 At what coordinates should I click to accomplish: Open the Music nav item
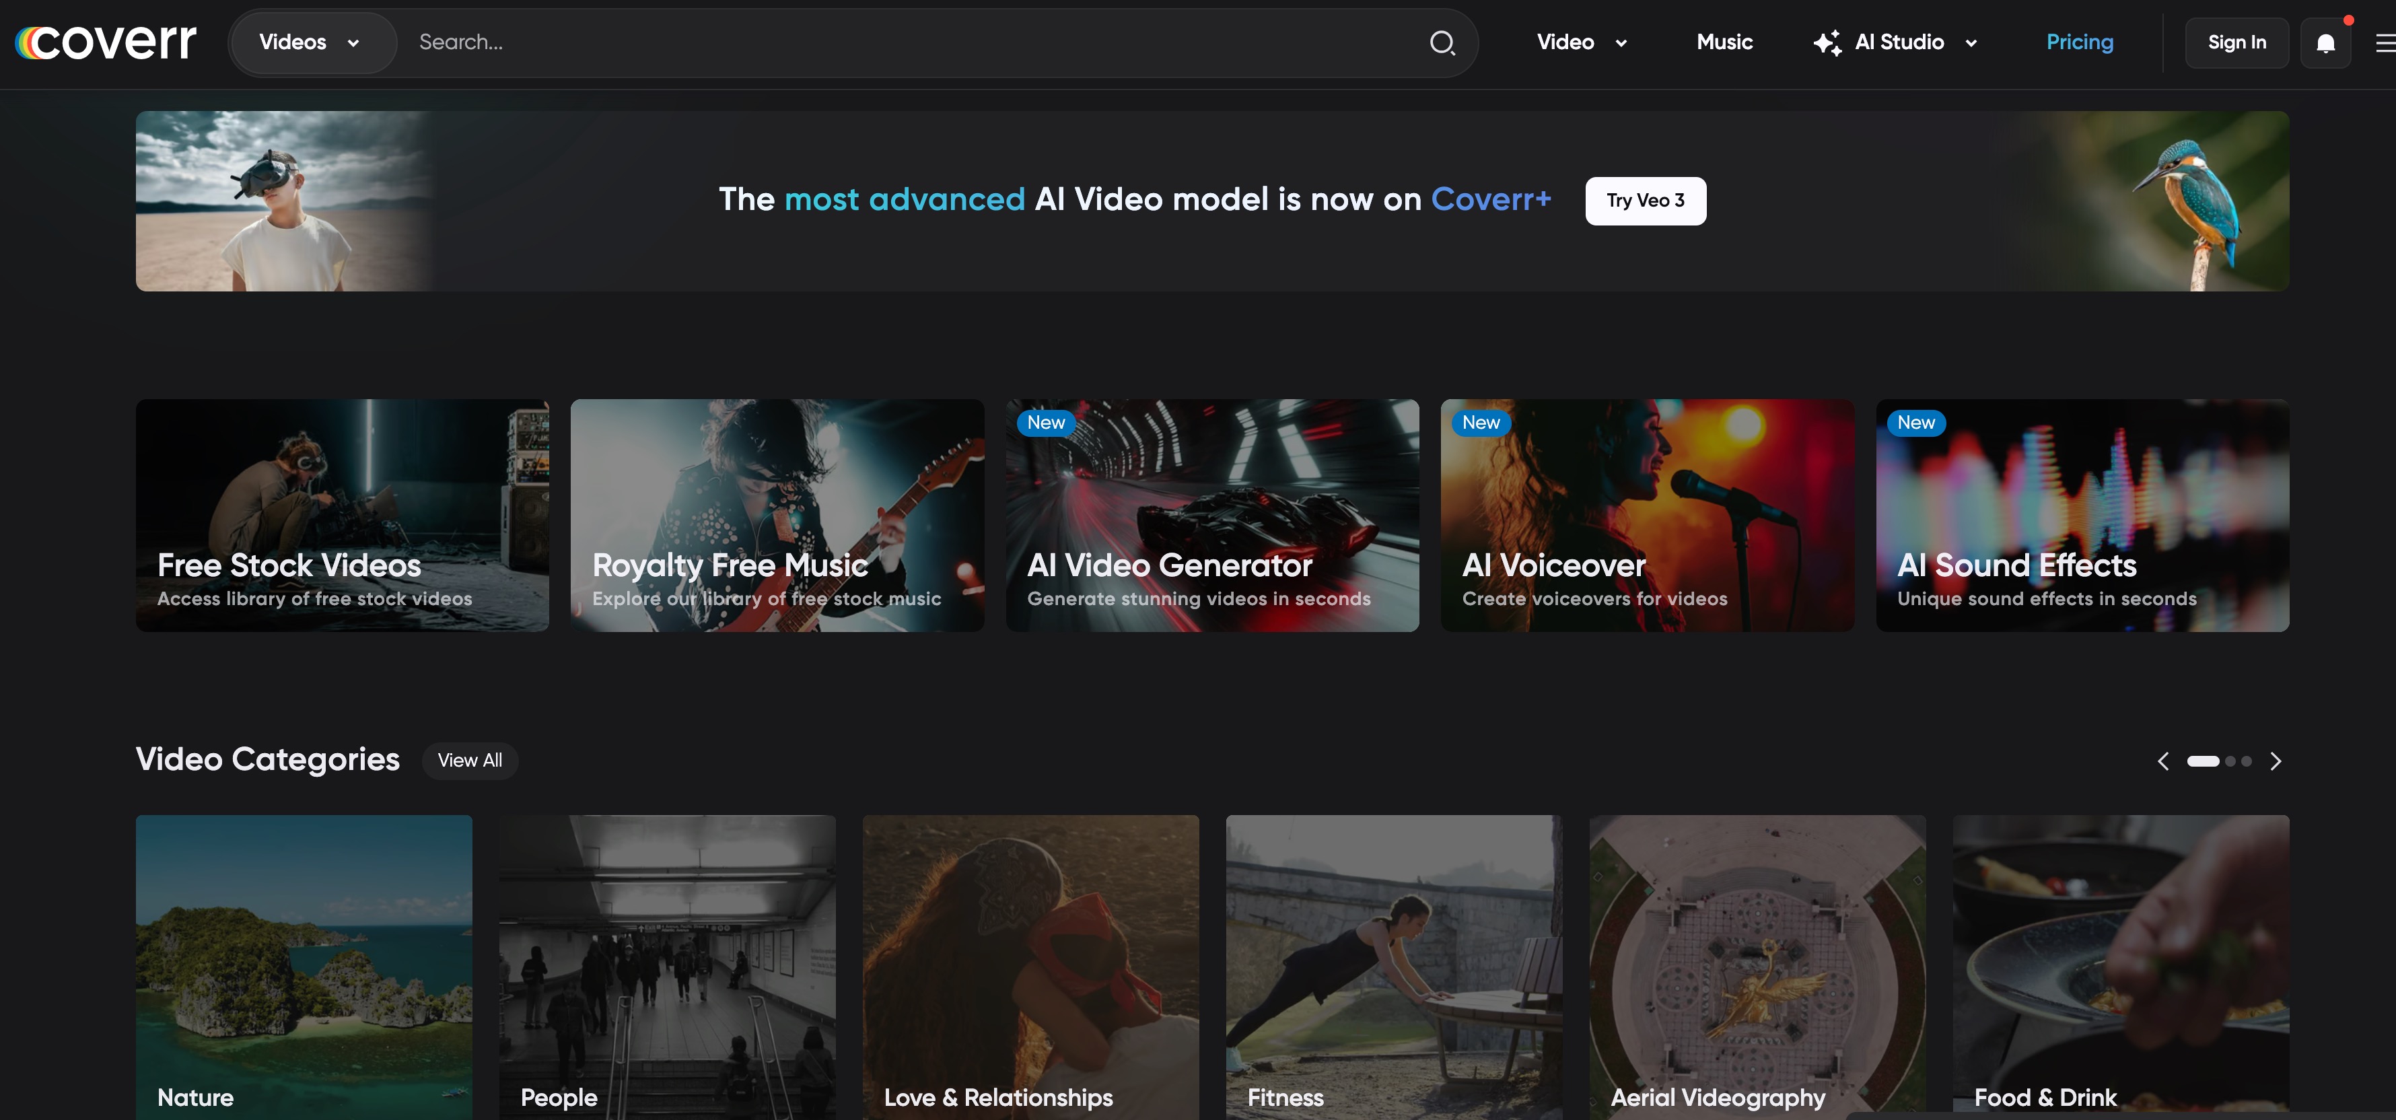(x=1724, y=42)
